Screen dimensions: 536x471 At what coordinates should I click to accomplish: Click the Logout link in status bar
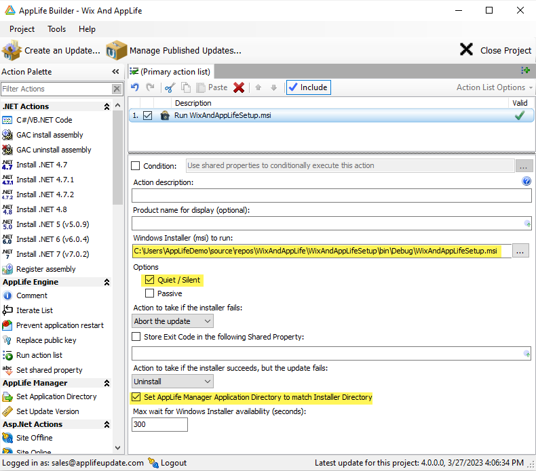click(x=168, y=463)
